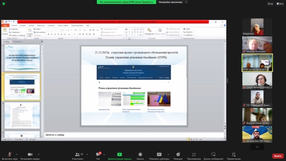This screenshot has height=161, width=286.
Task: Switch to the Slides tab in thumbnail pane
Action: click(x=7, y=42)
